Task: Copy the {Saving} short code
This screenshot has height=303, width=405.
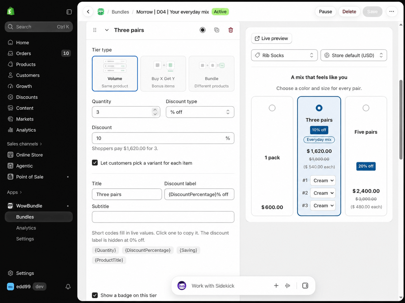Action: coord(188,250)
